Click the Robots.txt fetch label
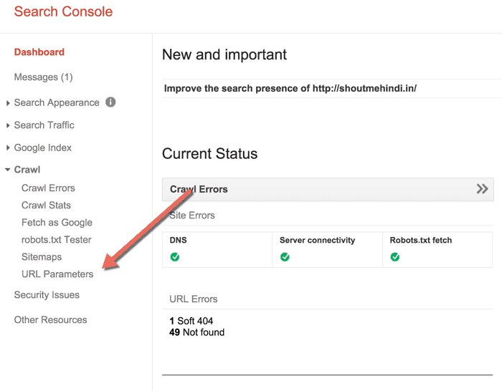 click(421, 240)
